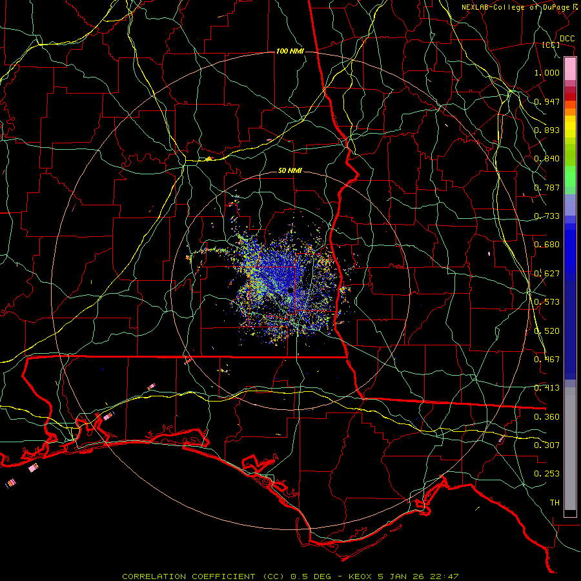Click the 0.467 scale value
The width and height of the screenshot is (581, 581).
click(x=547, y=360)
